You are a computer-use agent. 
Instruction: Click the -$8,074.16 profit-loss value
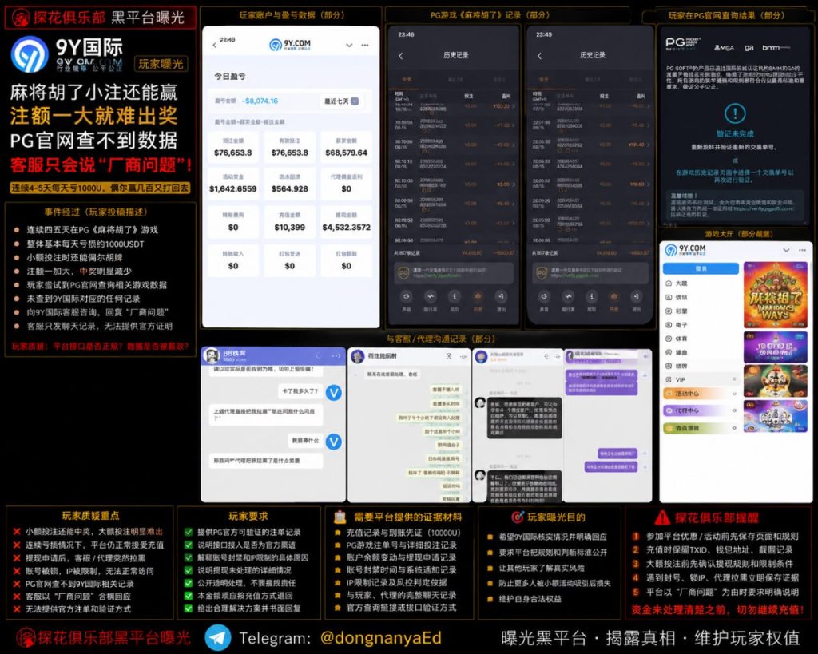click(x=260, y=101)
